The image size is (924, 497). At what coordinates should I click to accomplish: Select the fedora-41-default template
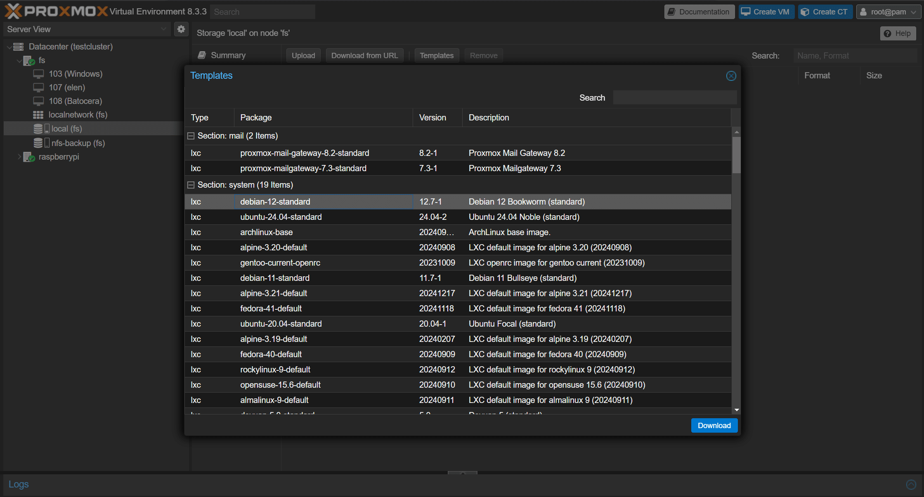click(x=458, y=309)
